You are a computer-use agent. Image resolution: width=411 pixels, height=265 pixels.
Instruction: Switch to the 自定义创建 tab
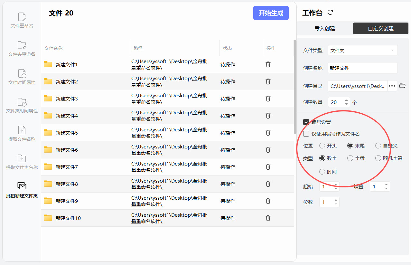[381, 28]
